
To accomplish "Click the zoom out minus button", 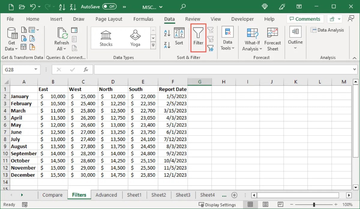I will (291, 204).
